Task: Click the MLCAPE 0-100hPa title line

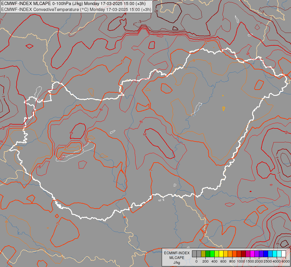Action: [73, 4]
